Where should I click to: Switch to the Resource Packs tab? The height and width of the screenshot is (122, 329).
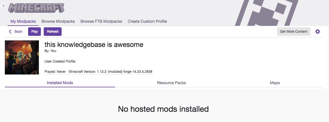(x=171, y=83)
